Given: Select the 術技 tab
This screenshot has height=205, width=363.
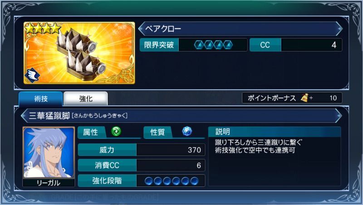Looking at the screenshot, I should (x=41, y=98).
